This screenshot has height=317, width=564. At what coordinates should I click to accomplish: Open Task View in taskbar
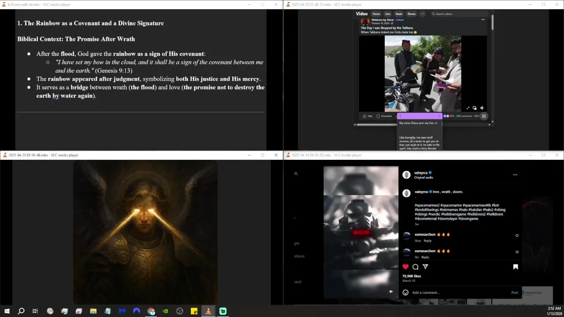[35, 311]
